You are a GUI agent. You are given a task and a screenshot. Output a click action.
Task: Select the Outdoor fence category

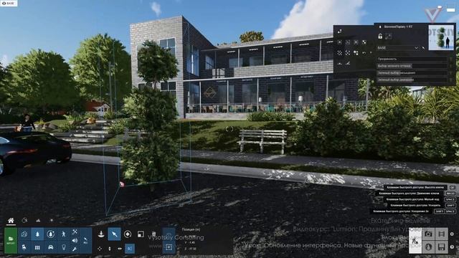pyautogui.click(x=37, y=247)
